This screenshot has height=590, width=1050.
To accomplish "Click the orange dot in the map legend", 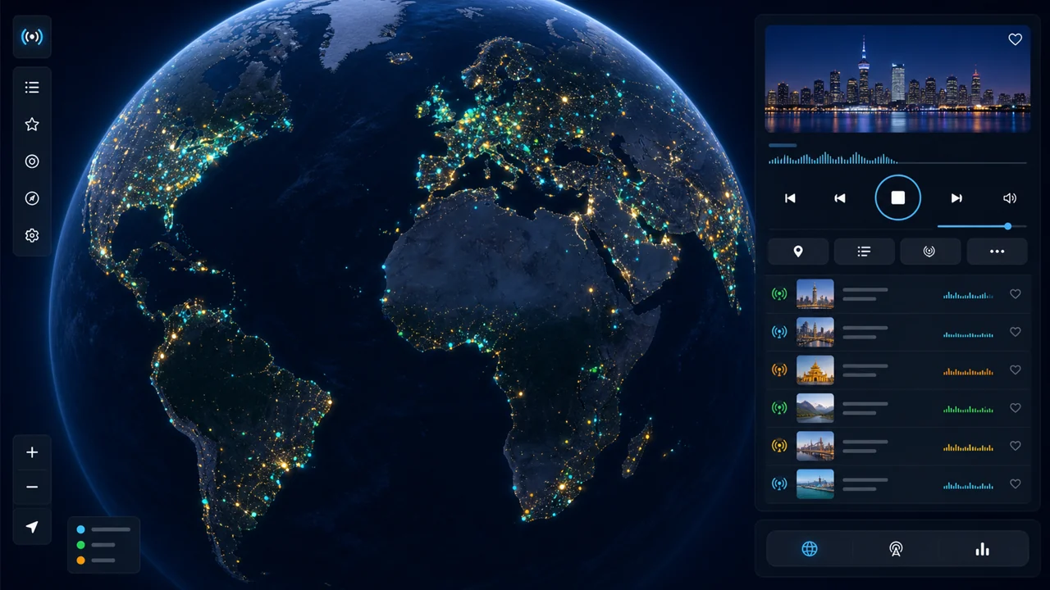I will pyautogui.click(x=80, y=560).
